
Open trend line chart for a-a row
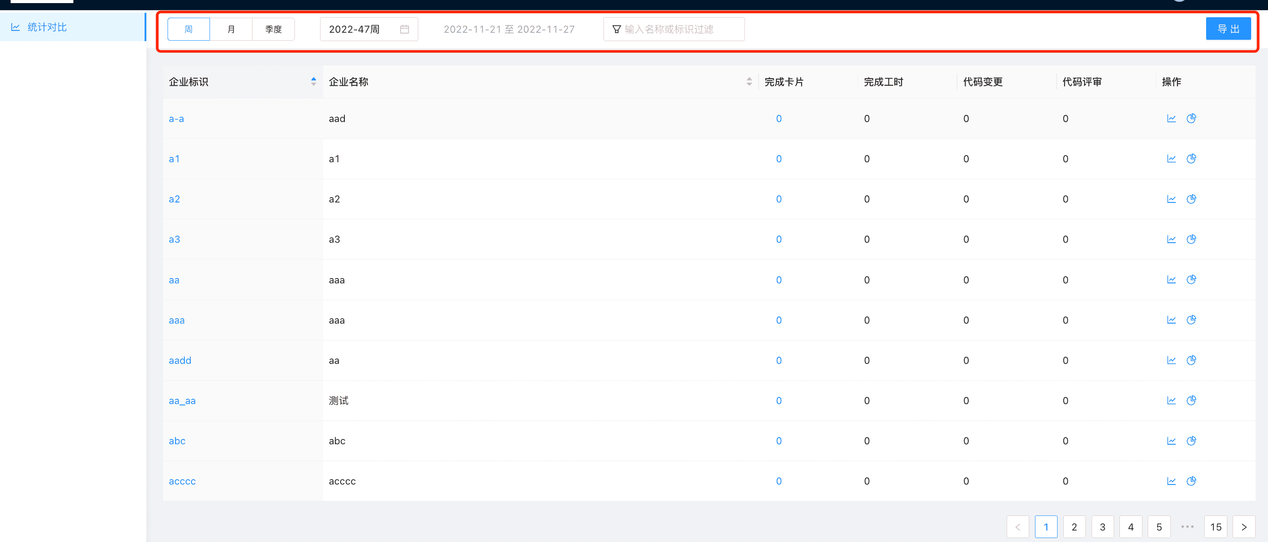tap(1171, 118)
